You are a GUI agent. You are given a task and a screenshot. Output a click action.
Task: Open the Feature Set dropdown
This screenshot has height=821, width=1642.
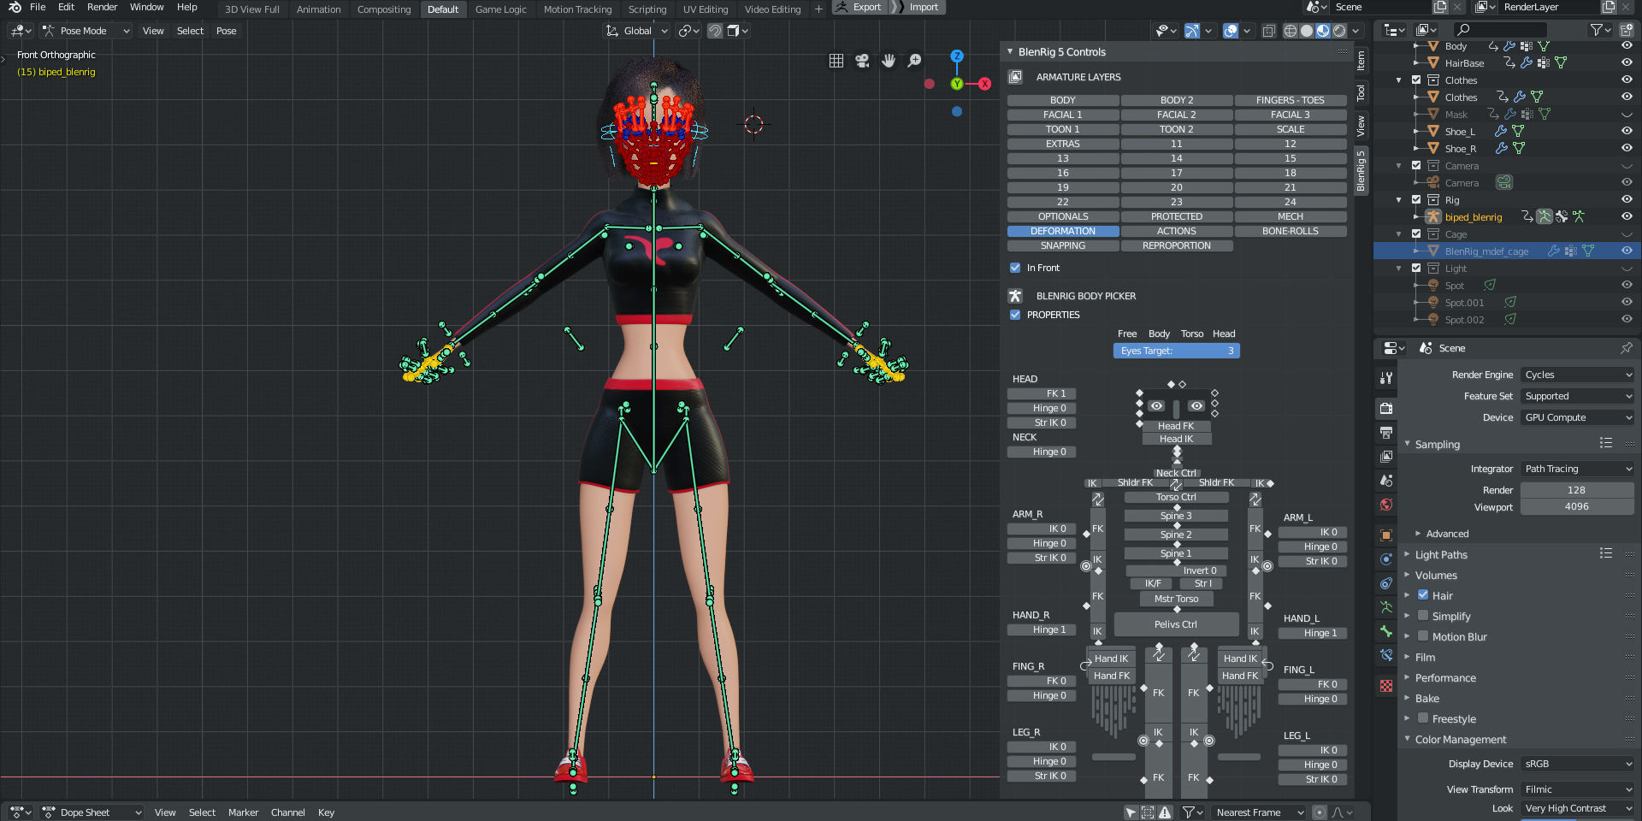(1578, 396)
